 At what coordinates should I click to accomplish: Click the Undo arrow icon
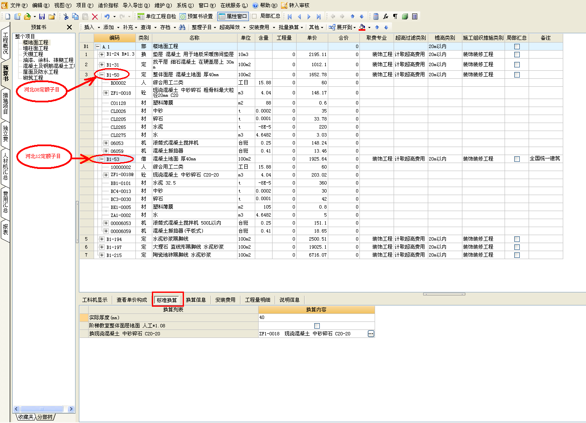pos(107,16)
